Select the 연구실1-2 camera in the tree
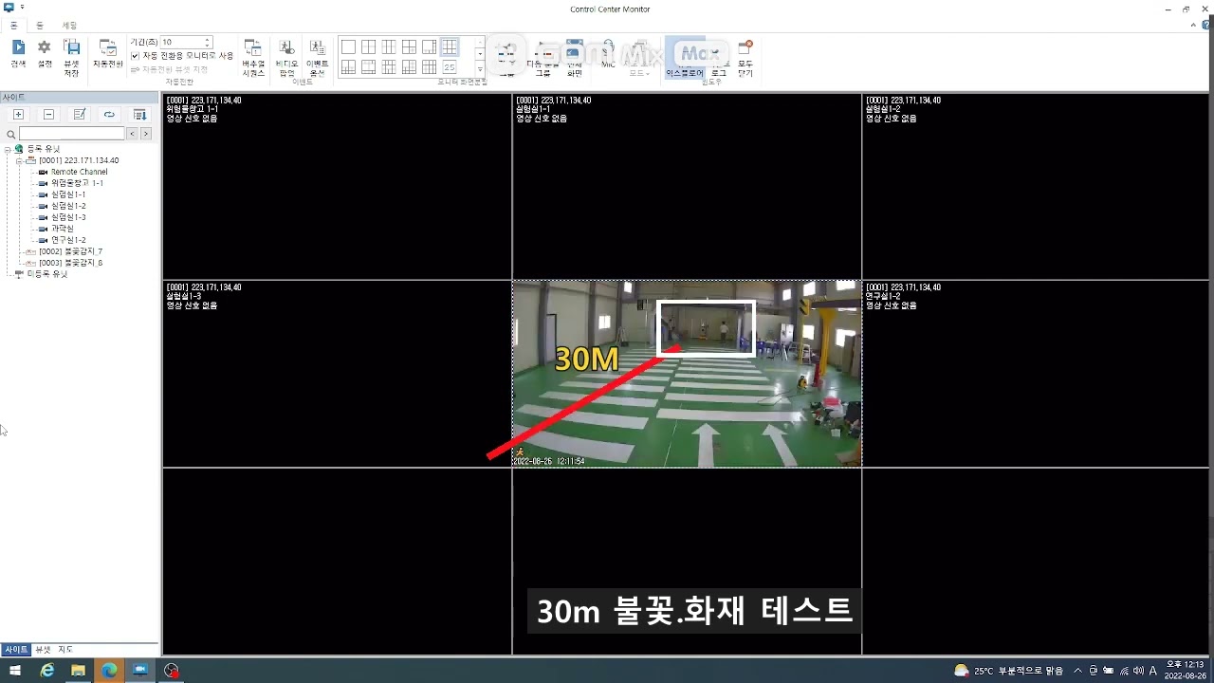Viewport: 1214px width, 683px height. 68,240
